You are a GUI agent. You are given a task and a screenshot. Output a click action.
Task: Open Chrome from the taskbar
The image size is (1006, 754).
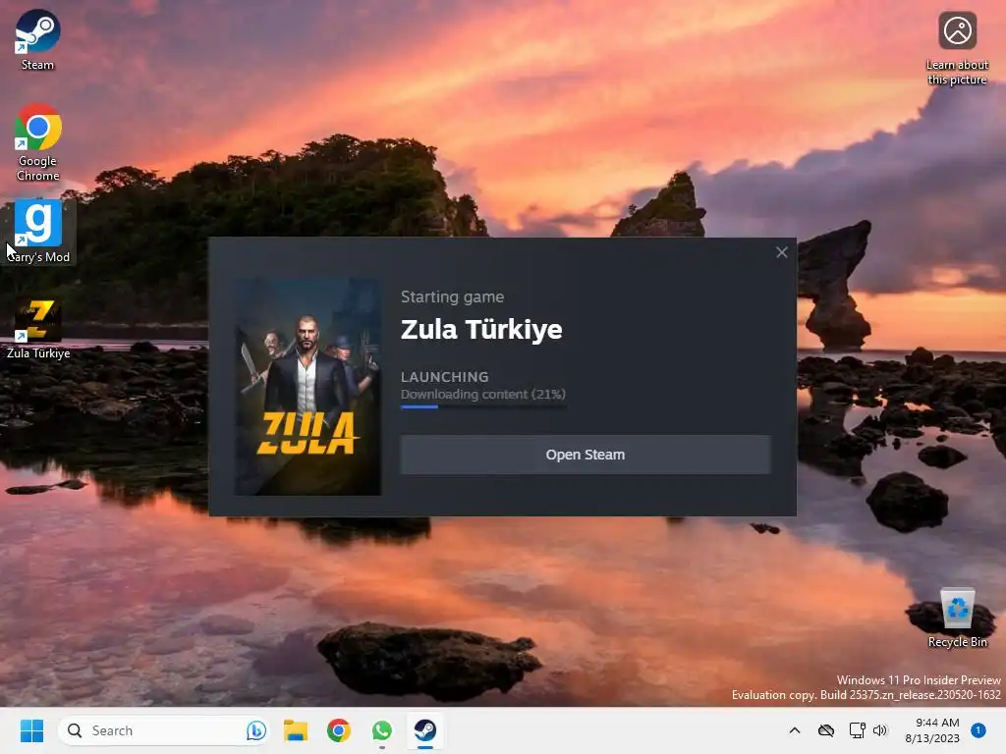(x=339, y=730)
